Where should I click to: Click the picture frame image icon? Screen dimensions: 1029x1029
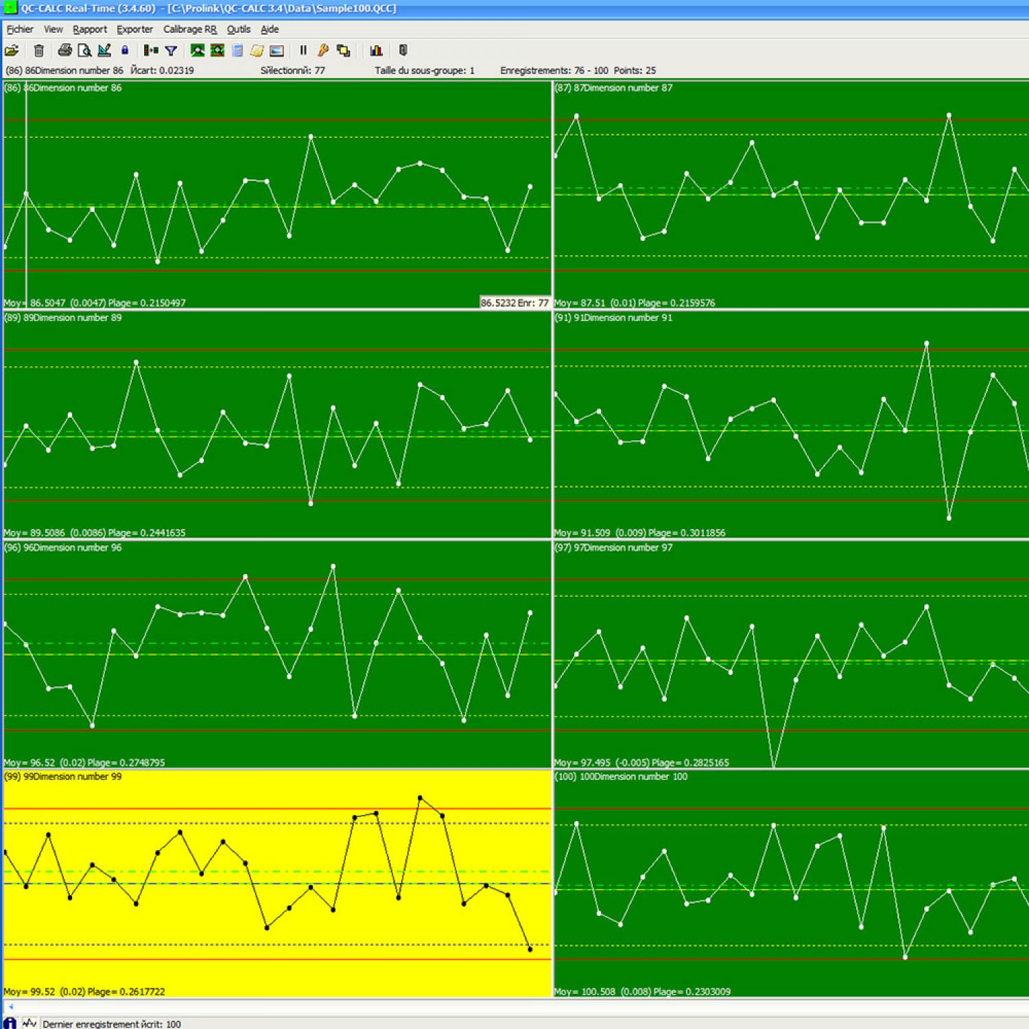pos(276,50)
